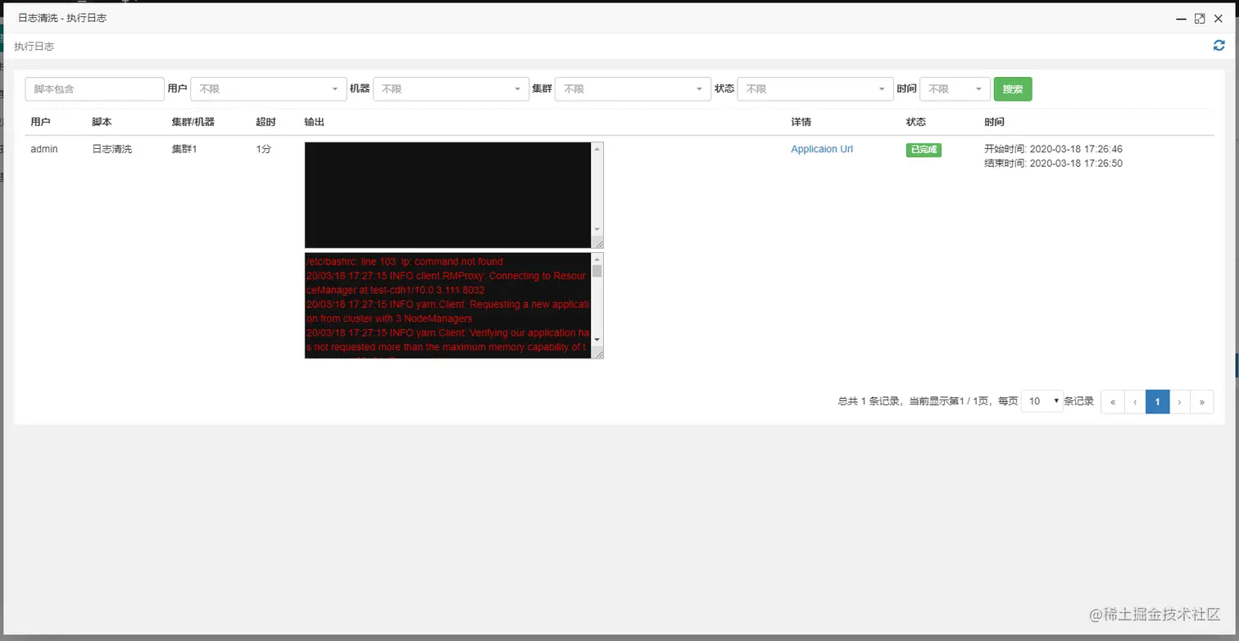
Task: Click the green 搜索 button
Action: tap(1013, 89)
